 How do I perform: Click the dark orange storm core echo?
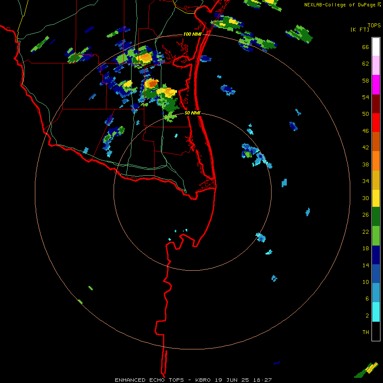click(153, 84)
